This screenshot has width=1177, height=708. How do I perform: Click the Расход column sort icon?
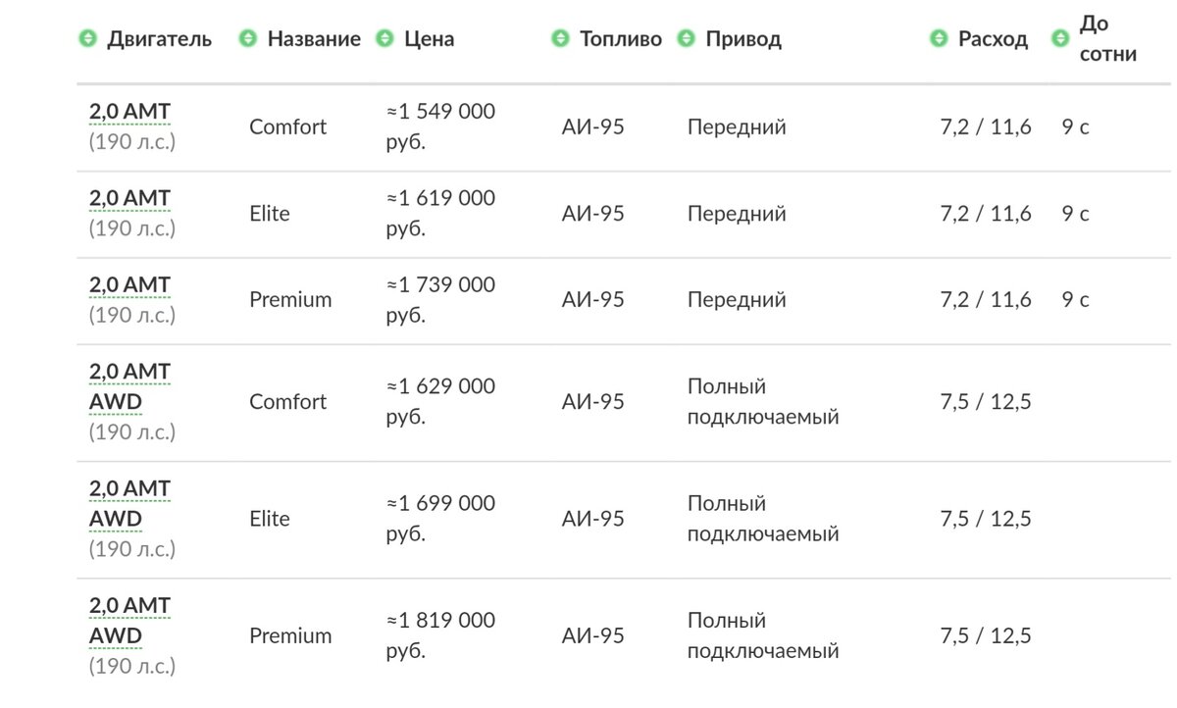click(939, 39)
